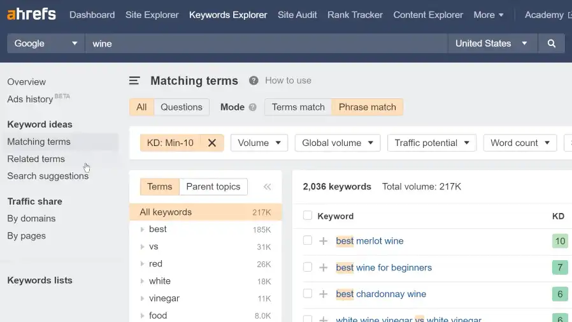Open Rank Tracker in top navigation
This screenshot has width=572, height=322.
[355, 15]
